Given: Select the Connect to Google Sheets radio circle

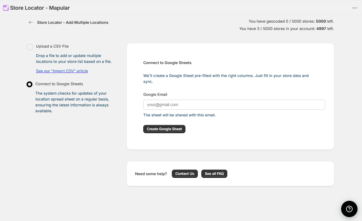Looking at the screenshot, I should point(29,84).
